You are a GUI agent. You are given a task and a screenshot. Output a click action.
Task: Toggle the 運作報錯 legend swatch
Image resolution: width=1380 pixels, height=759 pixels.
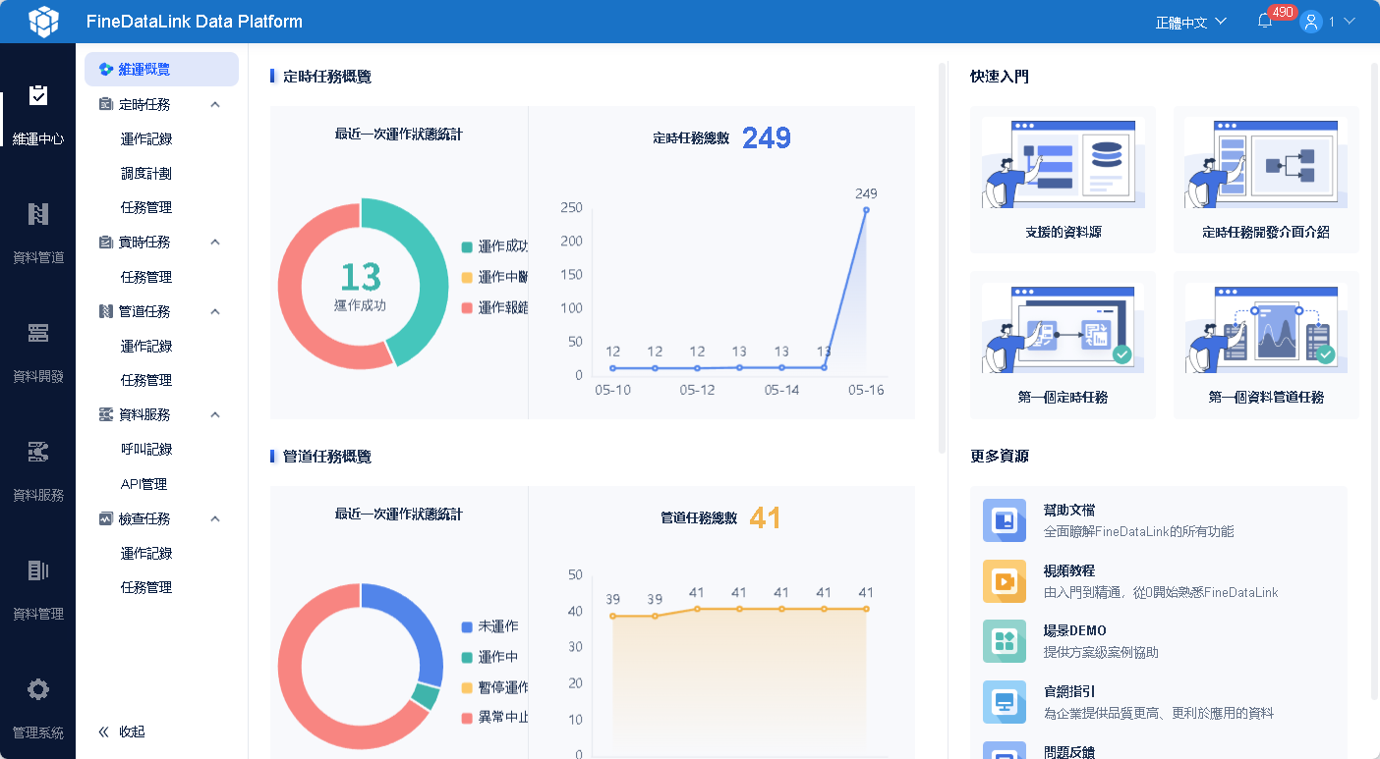click(467, 307)
